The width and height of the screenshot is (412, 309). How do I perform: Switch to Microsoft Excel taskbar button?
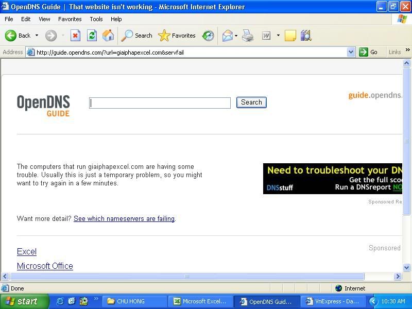coord(200,301)
